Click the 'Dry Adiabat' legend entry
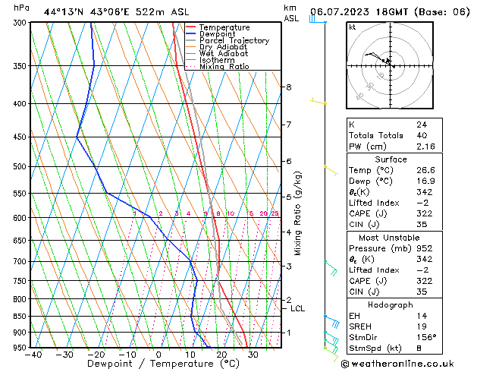Viewport: 477px width, 369px height. 223,47
